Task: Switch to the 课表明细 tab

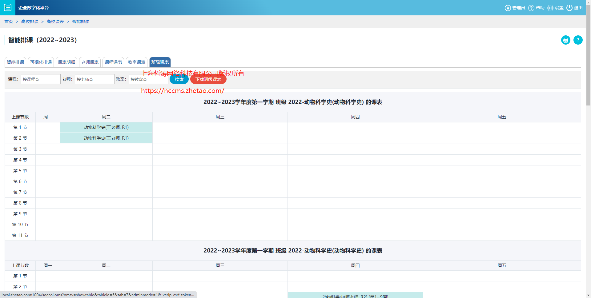Action: coord(66,62)
